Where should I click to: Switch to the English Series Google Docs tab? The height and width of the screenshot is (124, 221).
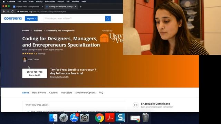[28, 7]
